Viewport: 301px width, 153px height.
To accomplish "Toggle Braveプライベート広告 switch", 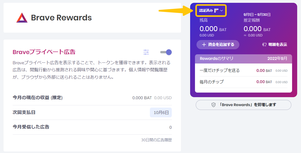I will (x=166, y=52).
